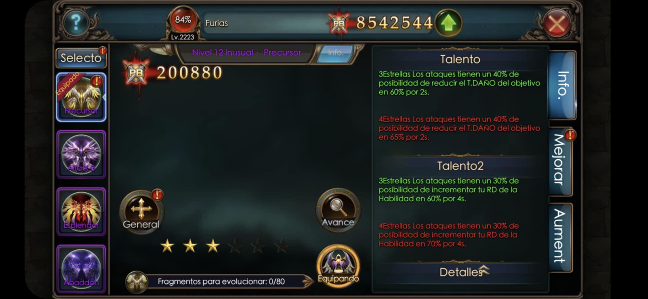Image resolution: width=648 pixels, height=299 pixels.
Task: Open the Aument side tab
Action: click(x=561, y=237)
